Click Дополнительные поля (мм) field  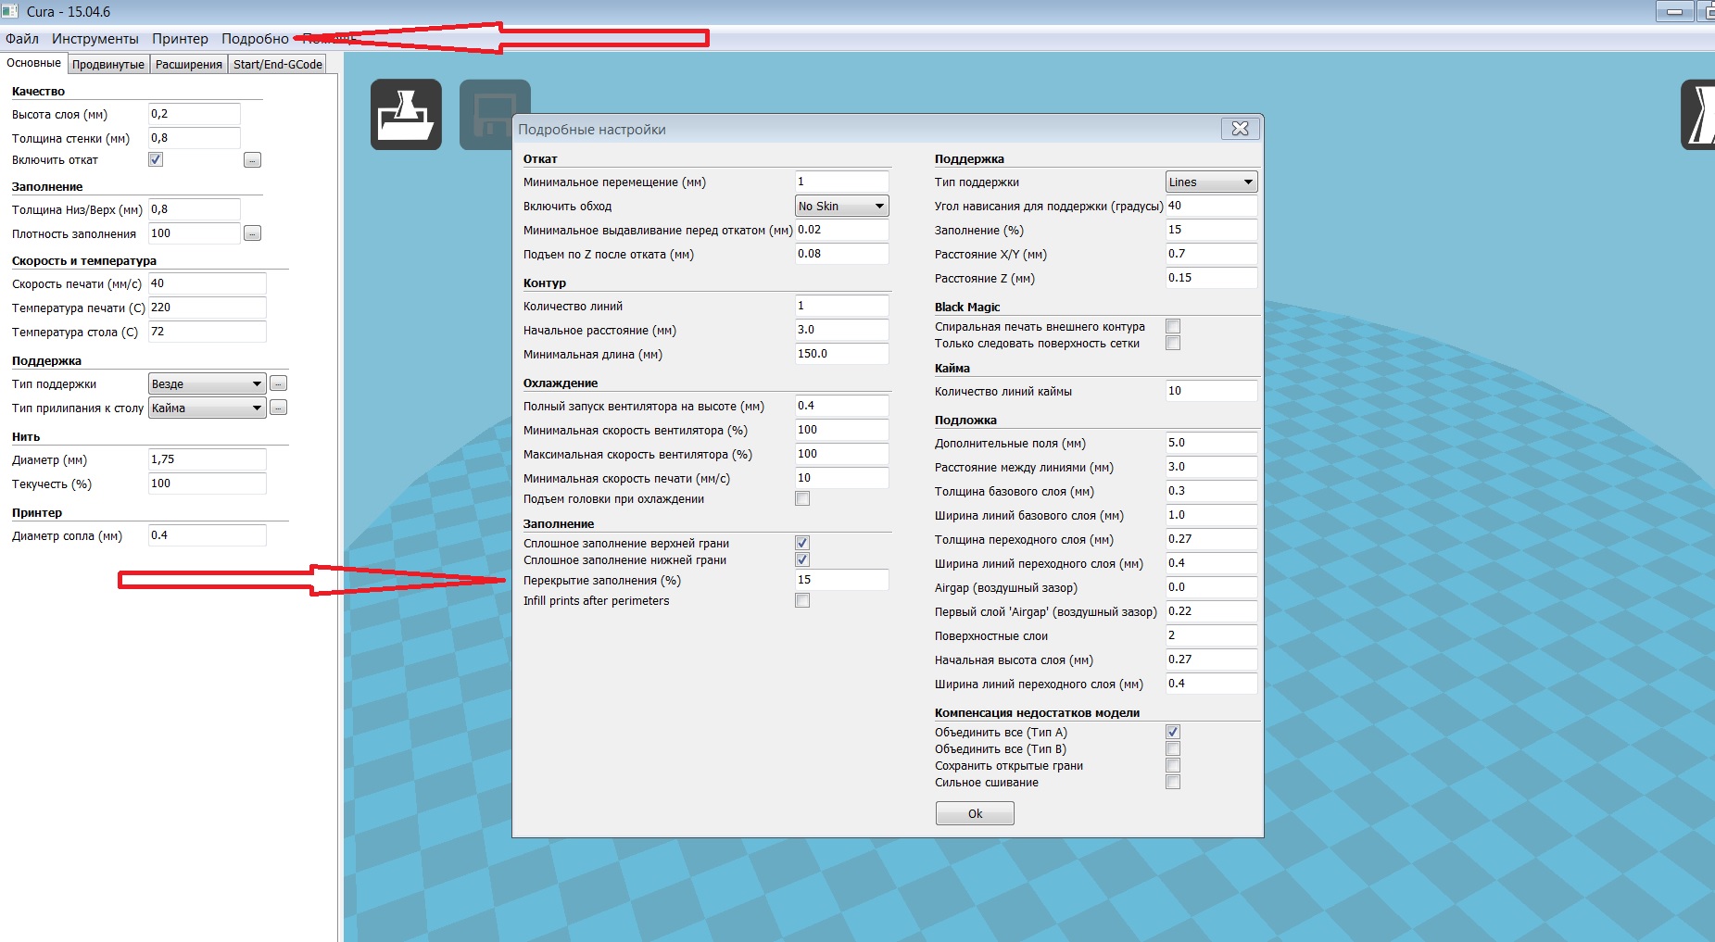click(1211, 443)
